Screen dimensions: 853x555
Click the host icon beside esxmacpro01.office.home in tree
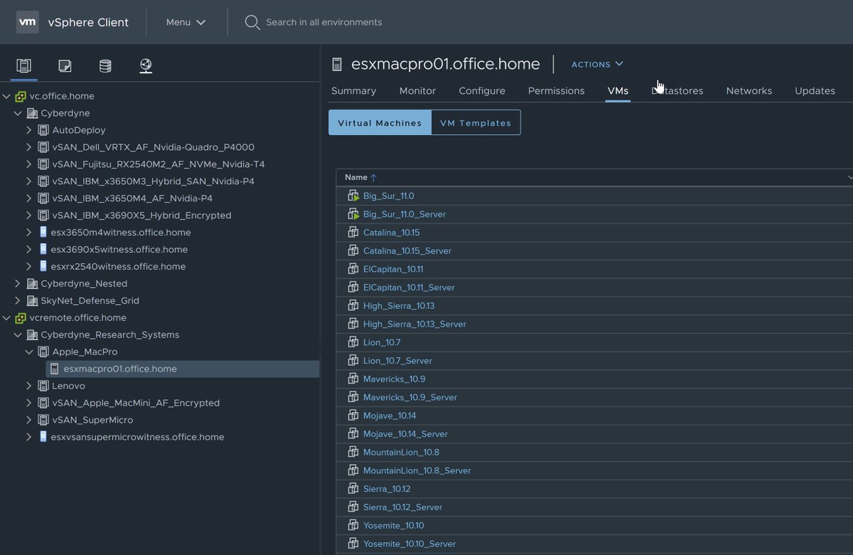pyautogui.click(x=54, y=369)
